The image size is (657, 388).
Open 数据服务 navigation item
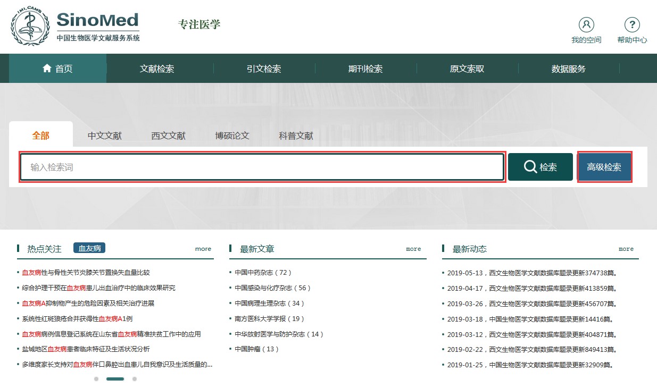pos(569,69)
